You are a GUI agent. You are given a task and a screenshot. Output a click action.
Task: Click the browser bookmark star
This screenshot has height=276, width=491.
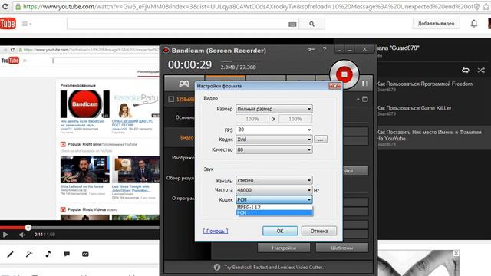click(x=486, y=7)
